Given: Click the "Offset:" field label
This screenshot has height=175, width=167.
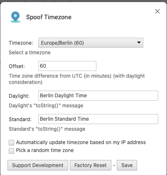Looking at the screenshot, I should pyautogui.click(x=17, y=66).
